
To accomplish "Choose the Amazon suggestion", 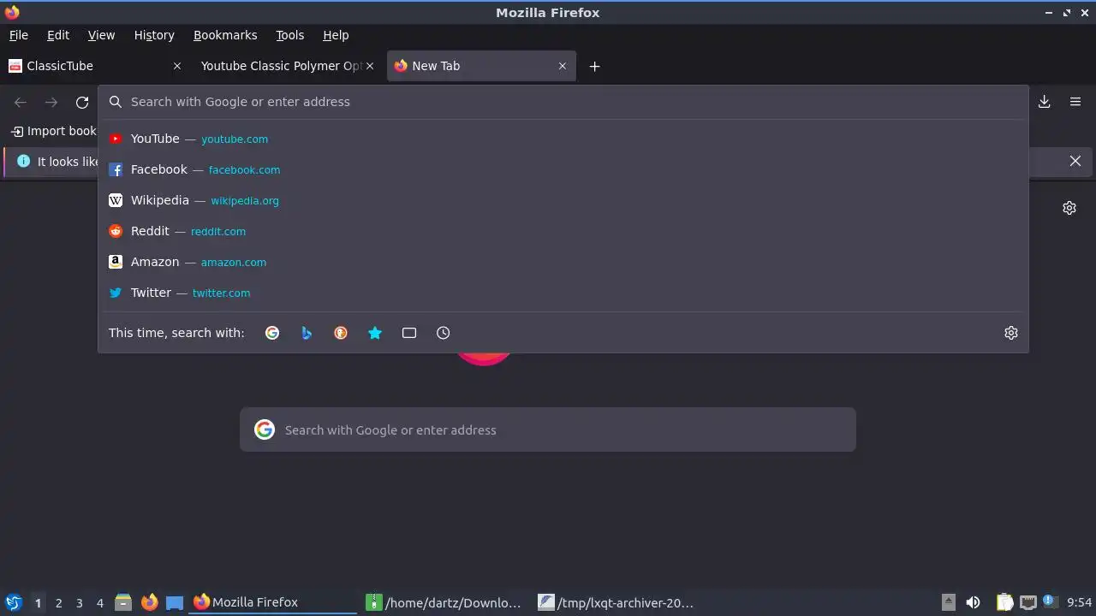I will coord(563,262).
